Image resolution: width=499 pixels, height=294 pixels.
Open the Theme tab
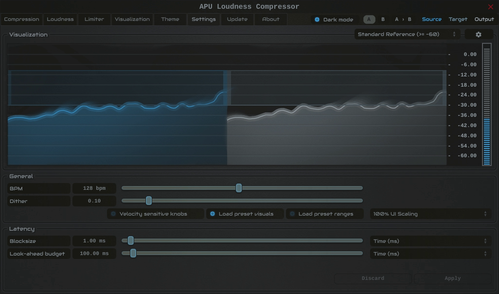pos(170,19)
